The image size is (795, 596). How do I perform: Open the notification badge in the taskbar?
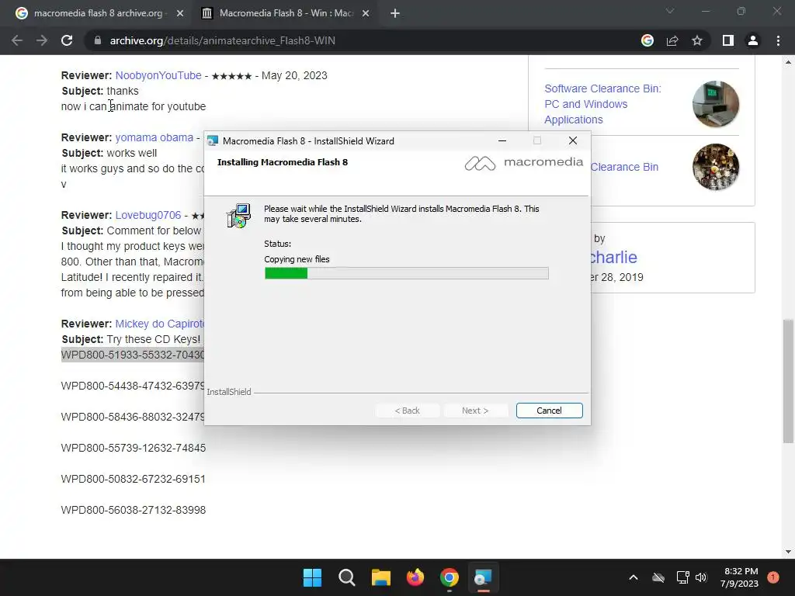[x=773, y=577]
